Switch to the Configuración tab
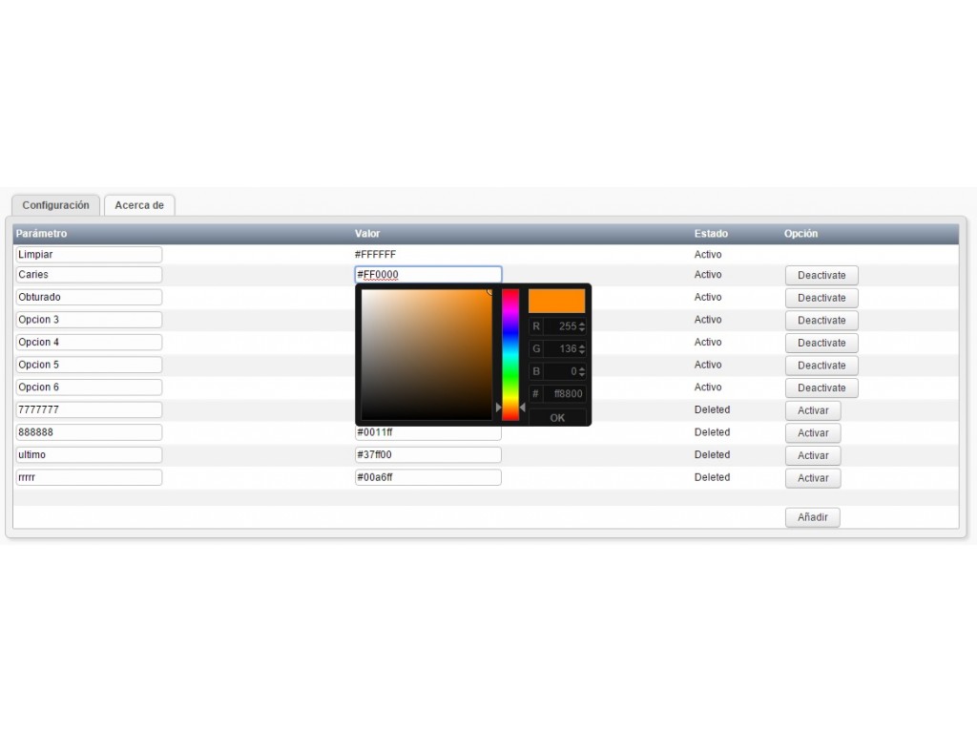The height and width of the screenshot is (733, 977). coord(55,205)
